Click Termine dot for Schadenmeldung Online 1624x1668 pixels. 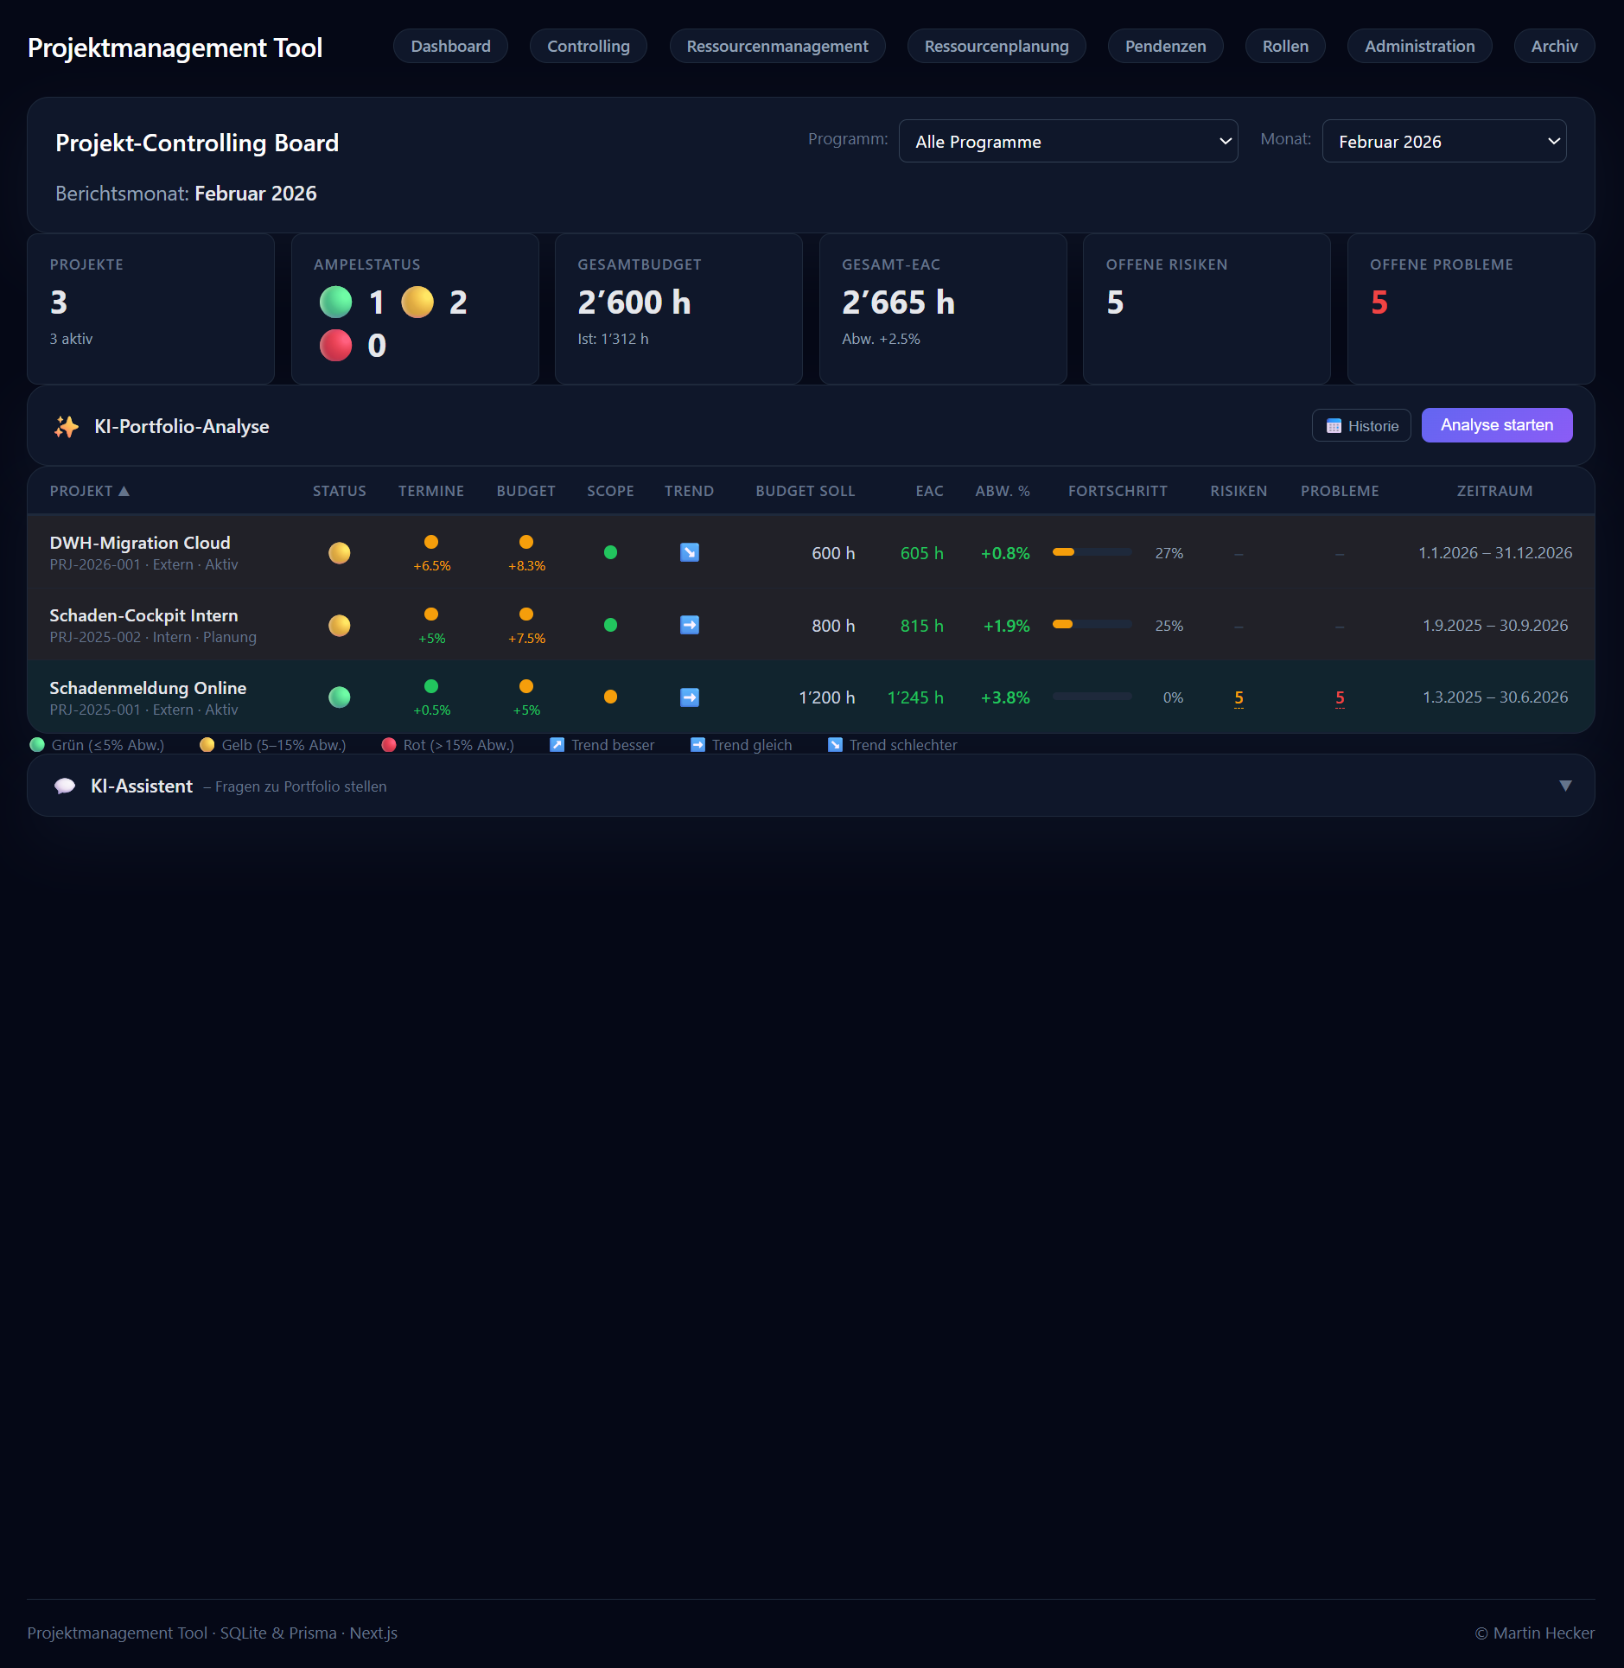[x=431, y=686]
